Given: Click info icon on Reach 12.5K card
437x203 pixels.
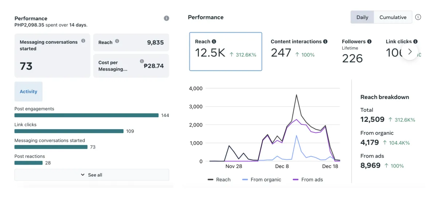Looking at the screenshot, I should 214,41.
